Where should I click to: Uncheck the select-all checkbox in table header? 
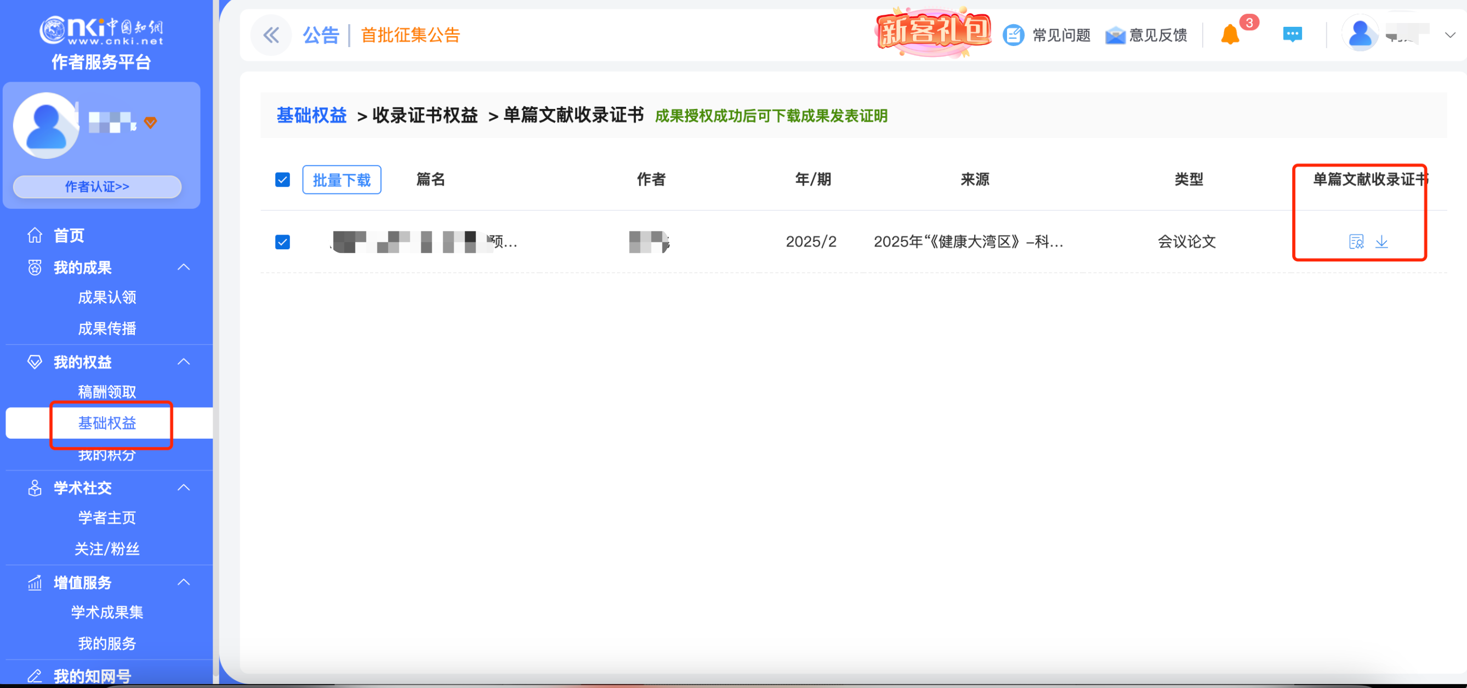[282, 179]
